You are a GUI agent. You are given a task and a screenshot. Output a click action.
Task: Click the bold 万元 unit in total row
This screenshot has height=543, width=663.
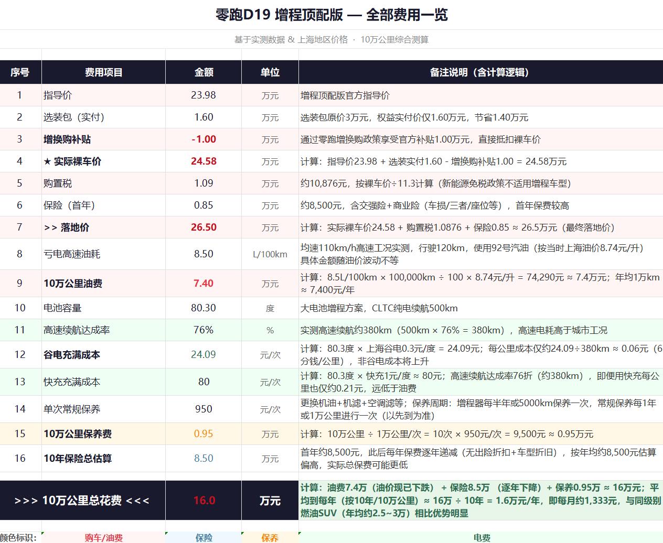270,501
